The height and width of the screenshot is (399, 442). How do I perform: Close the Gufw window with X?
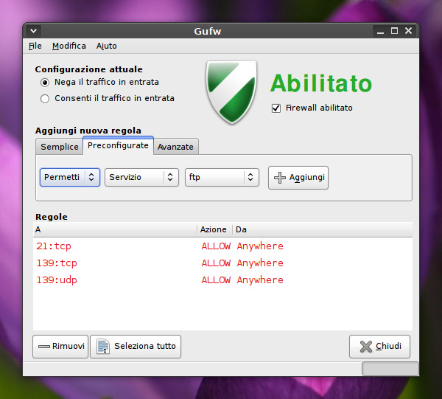click(x=408, y=31)
